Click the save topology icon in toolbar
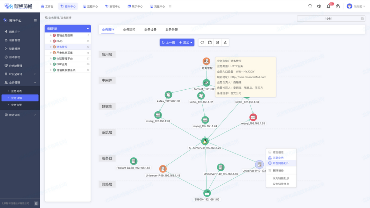Viewport: 370px width, 208px height. pos(210,43)
